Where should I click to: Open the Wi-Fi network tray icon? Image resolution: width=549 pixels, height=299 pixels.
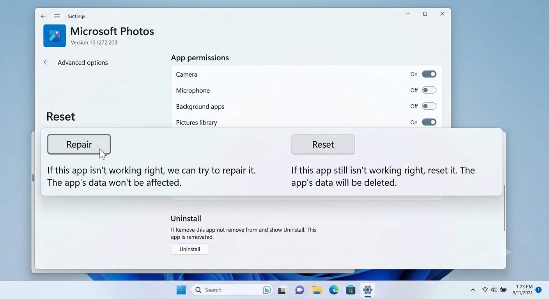click(485, 290)
